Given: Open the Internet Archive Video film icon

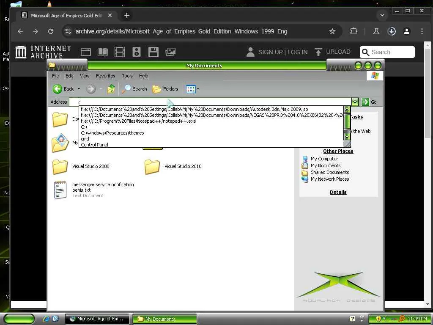Looking at the screenshot, I should (x=120, y=52).
